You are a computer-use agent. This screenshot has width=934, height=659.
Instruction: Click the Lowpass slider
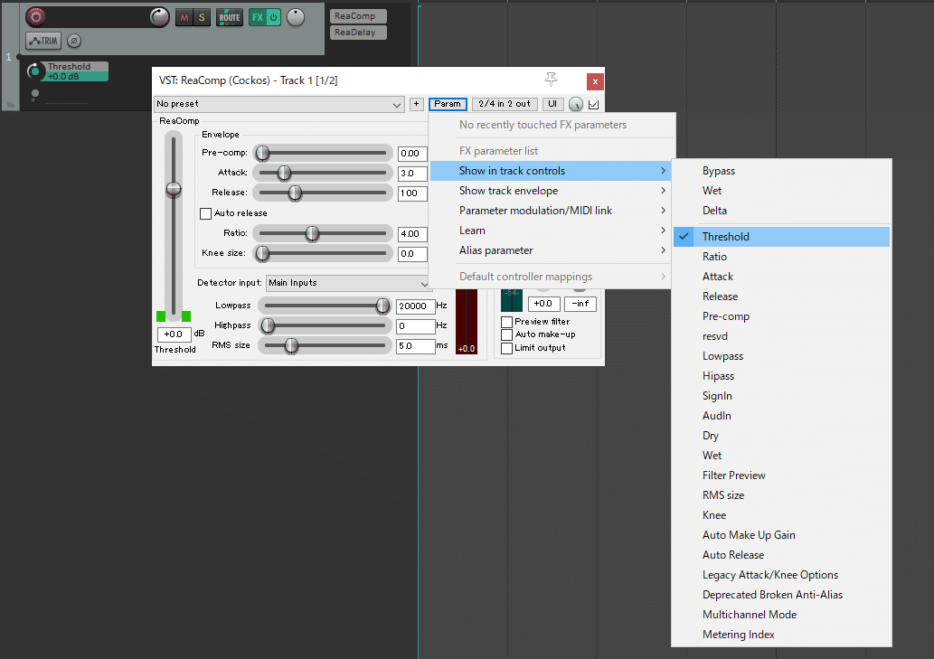[x=325, y=306]
